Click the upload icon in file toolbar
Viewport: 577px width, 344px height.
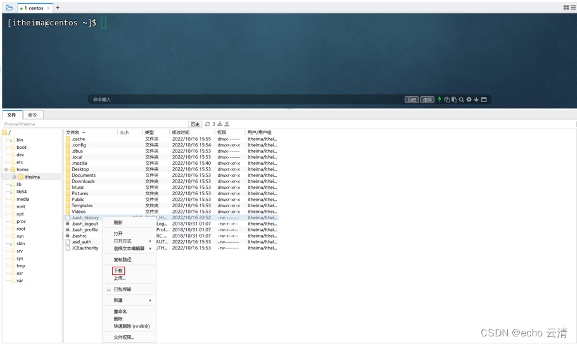click(x=227, y=124)
